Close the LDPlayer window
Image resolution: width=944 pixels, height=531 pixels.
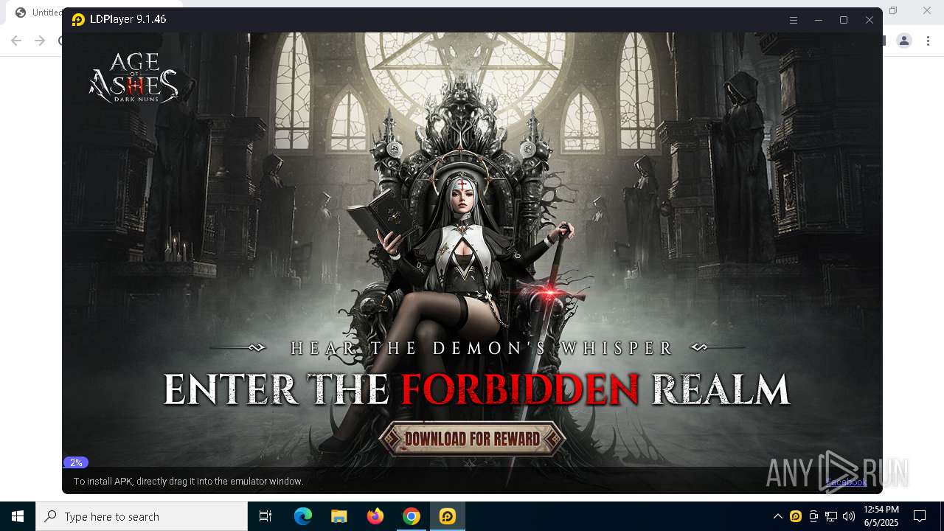click(x=870, y=20)
